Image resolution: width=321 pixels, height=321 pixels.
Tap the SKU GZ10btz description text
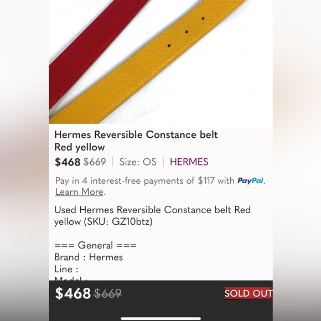152,216
